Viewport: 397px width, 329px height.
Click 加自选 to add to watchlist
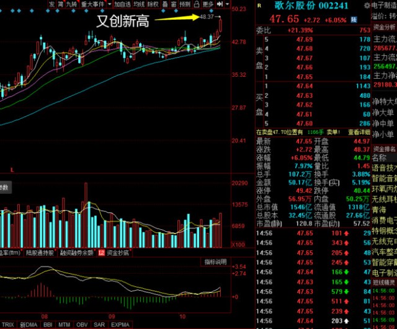[122, 4]
